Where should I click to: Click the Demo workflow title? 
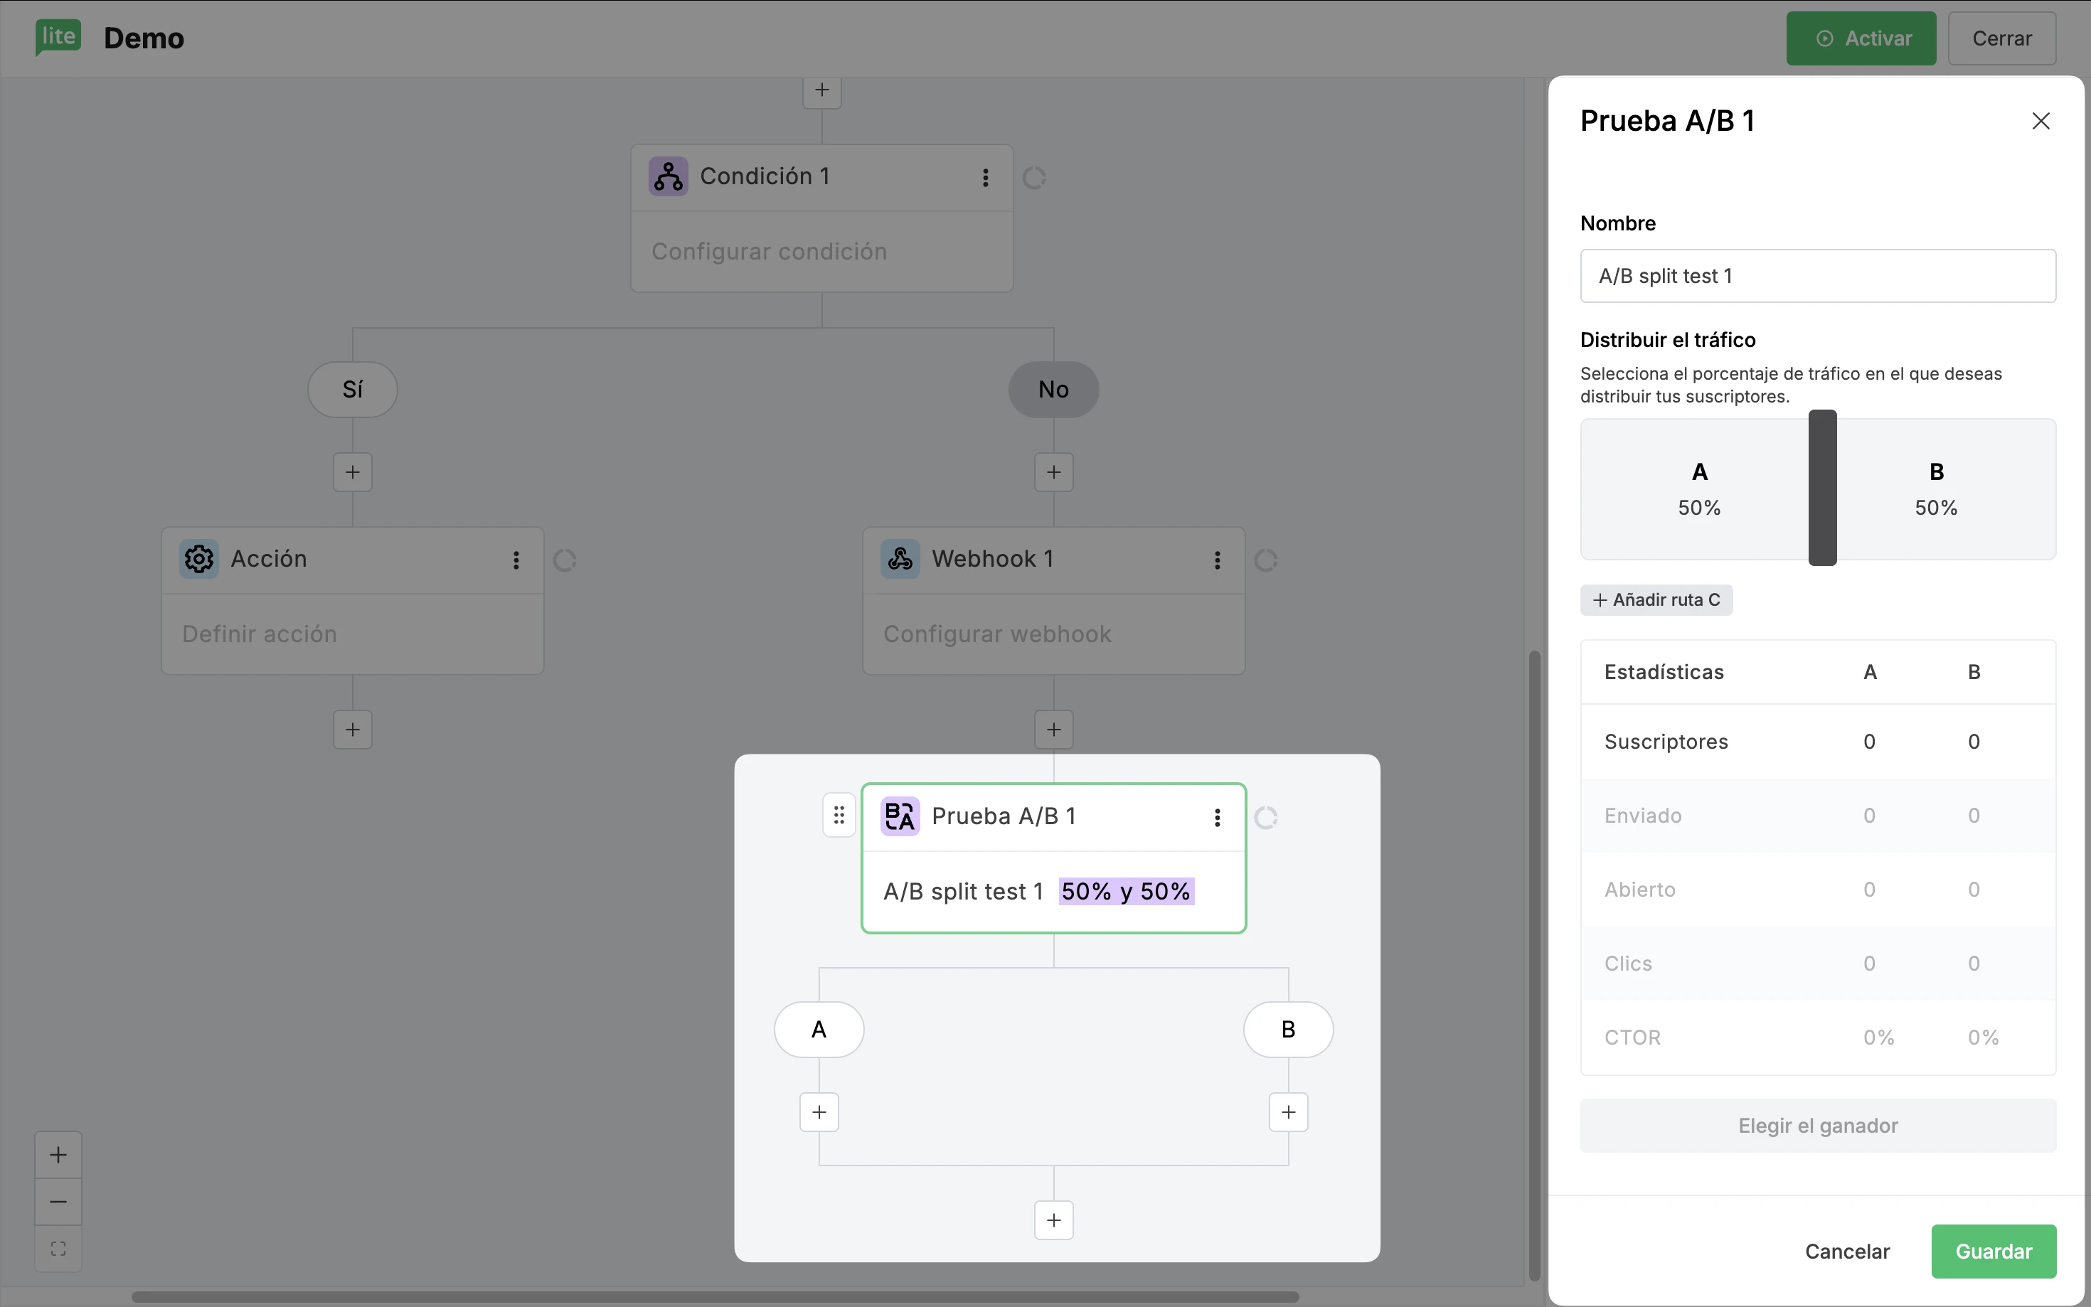click(144, 39)
